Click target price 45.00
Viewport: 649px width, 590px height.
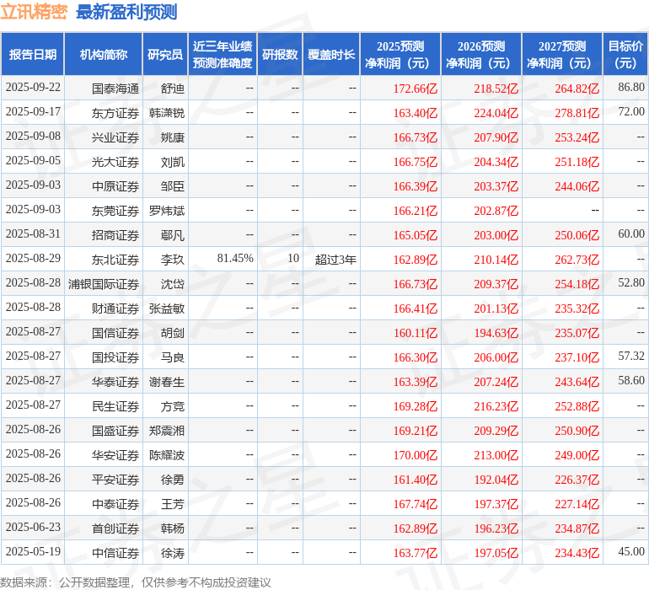(x=631, y=551)
